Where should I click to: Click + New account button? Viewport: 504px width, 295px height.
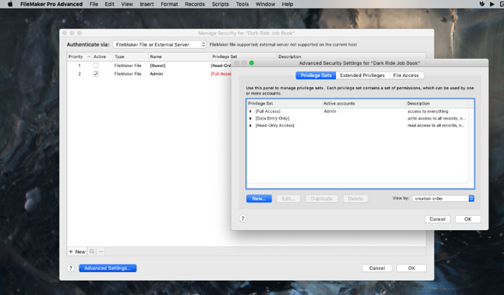tap(77, 252)
